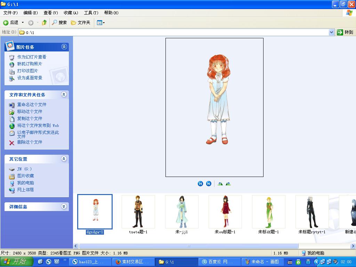
Task: Open the 文件(F) menu
Action: [x=10, y=13]
